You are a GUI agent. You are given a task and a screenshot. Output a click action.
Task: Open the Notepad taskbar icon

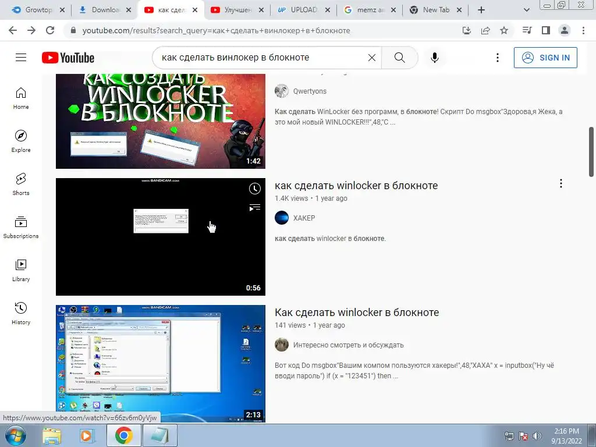pos(159,435)
